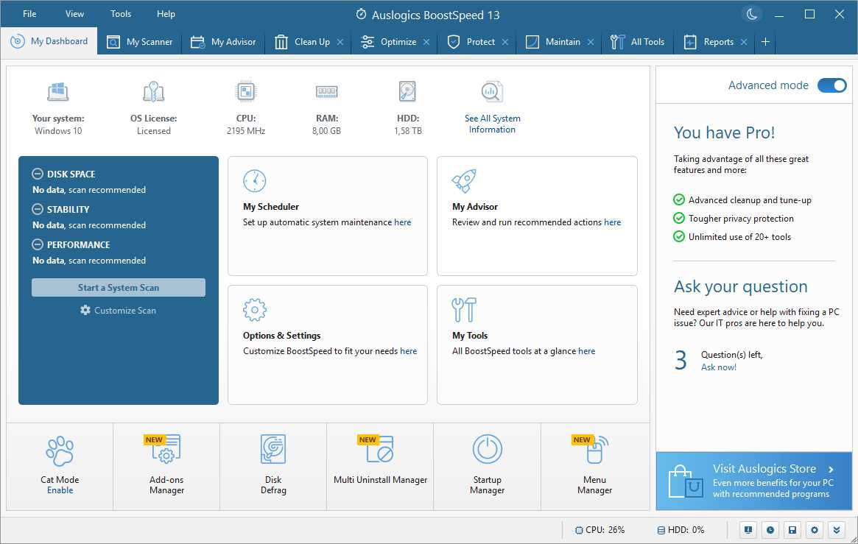Click the moon dark-mode icon in title bar
The image size is (858, 544).
tap(752, 14)
